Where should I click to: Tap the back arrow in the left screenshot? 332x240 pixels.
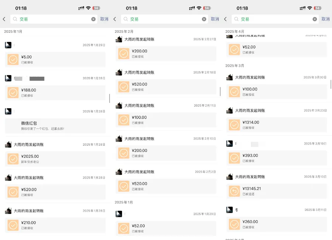pos(4,19)
